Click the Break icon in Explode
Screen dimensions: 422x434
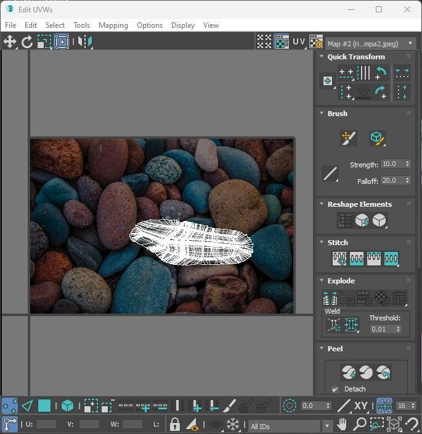pos(330,298)
